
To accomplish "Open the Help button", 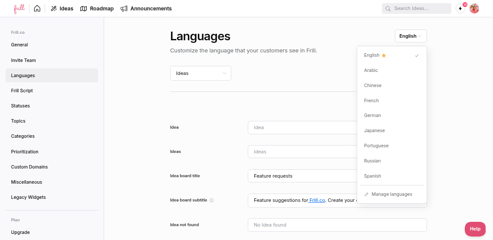I will click(x=475, y=229).
